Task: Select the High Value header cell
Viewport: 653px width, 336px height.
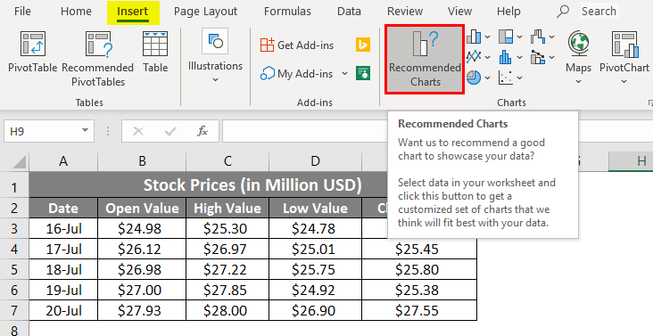Action: point(227,208)
